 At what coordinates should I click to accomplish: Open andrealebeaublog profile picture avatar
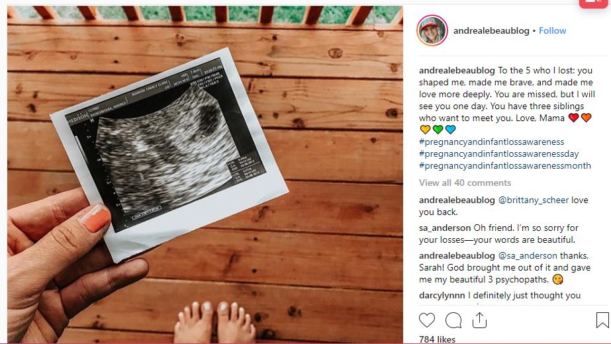(432, 30)
